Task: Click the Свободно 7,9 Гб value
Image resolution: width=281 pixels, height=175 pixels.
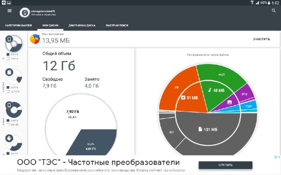Action: [50, 86]
